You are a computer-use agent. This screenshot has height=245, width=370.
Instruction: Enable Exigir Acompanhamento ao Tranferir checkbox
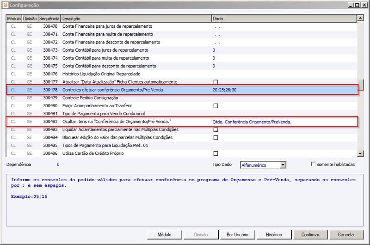[216, 106]
